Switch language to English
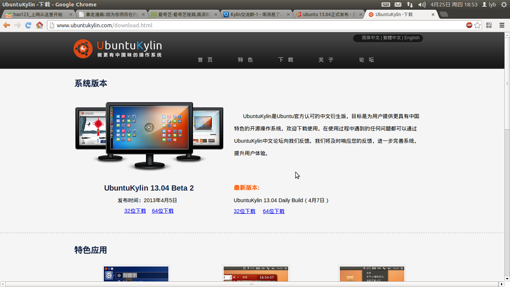This screenshot has width=510, height=287. coord(412,38)
